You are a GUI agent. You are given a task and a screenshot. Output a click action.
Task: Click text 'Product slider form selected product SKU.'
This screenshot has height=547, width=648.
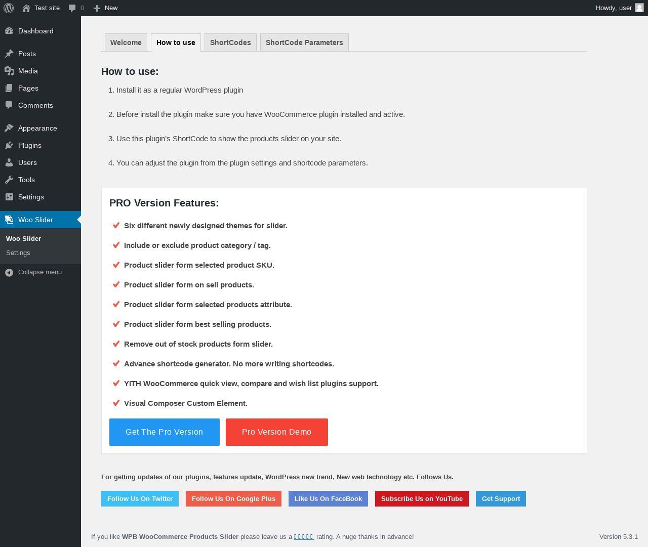point(199,265)
